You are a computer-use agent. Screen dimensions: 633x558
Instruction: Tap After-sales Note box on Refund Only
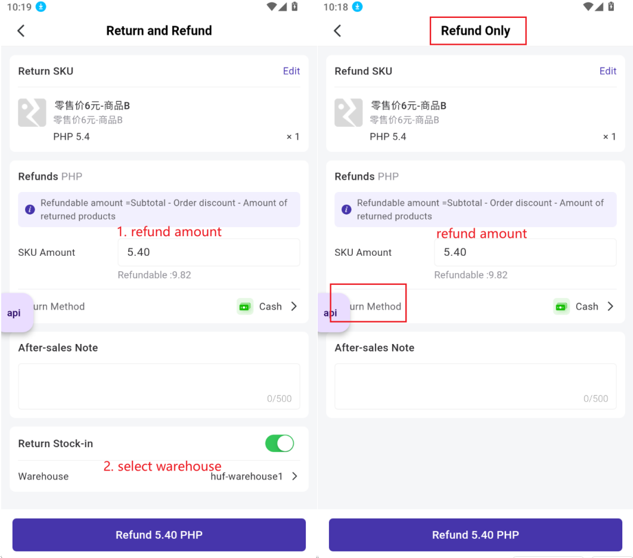(x=475, y=386)
